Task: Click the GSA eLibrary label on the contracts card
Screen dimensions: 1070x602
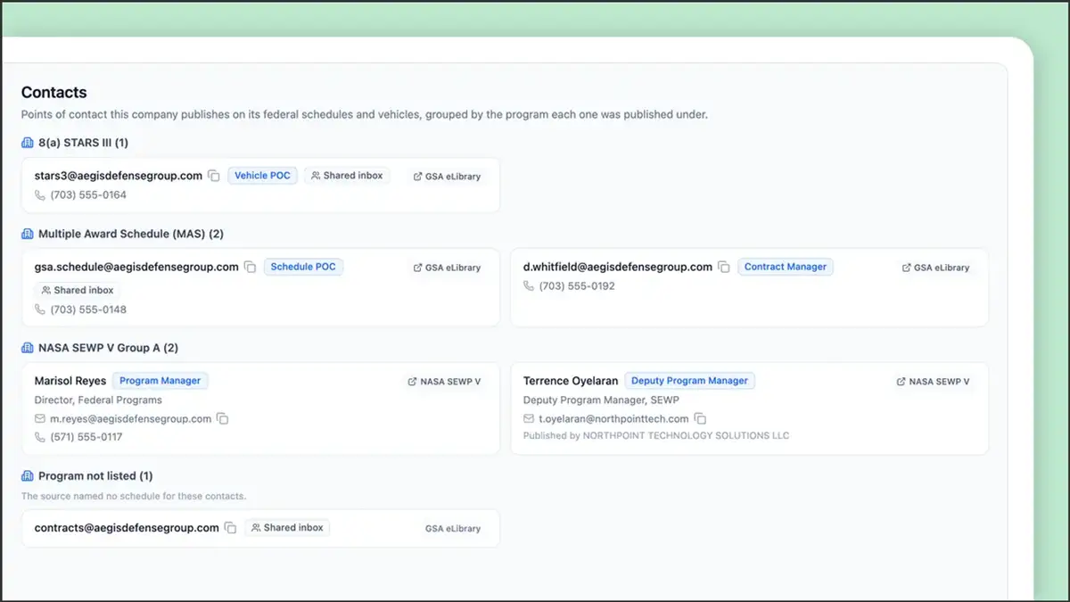Action: (x=453, y=529)
